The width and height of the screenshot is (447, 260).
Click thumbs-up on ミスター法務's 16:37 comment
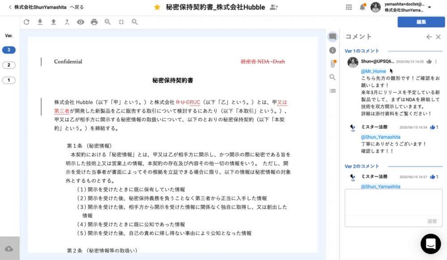pos(432,177)
